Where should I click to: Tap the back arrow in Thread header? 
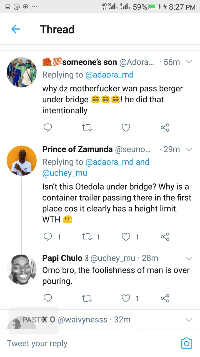coord(16,29)
